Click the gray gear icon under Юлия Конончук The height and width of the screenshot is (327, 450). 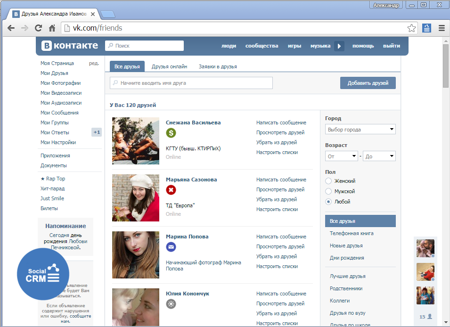pyautogui.click(x=171, y=304)
